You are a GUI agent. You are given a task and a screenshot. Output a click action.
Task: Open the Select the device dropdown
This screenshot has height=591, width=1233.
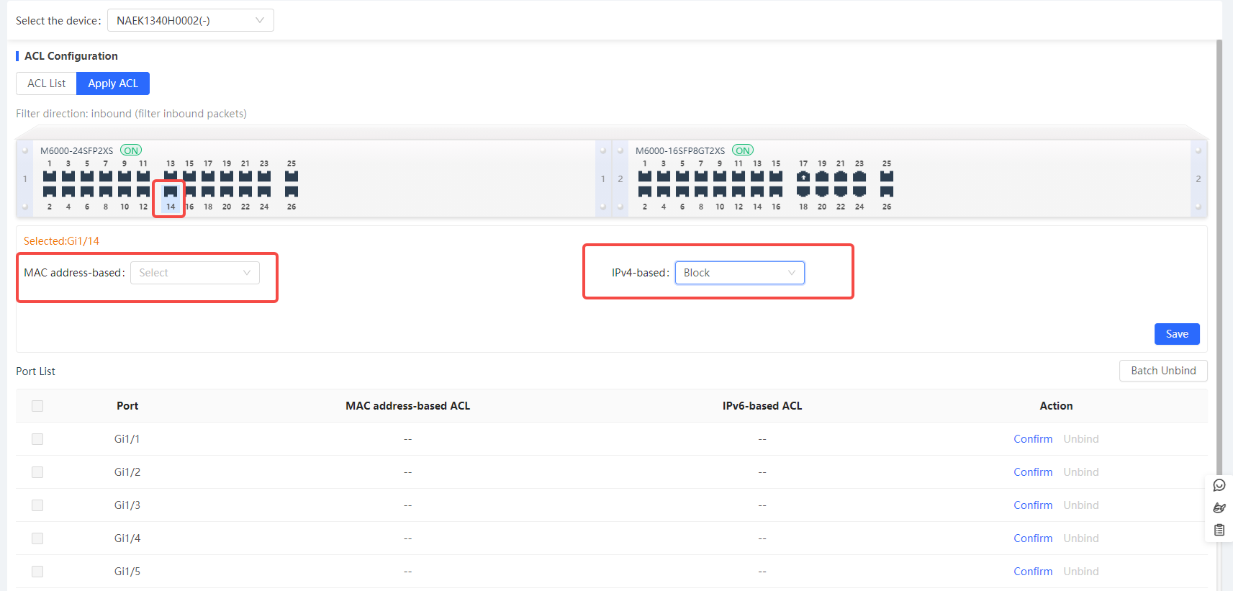[190, 21]
